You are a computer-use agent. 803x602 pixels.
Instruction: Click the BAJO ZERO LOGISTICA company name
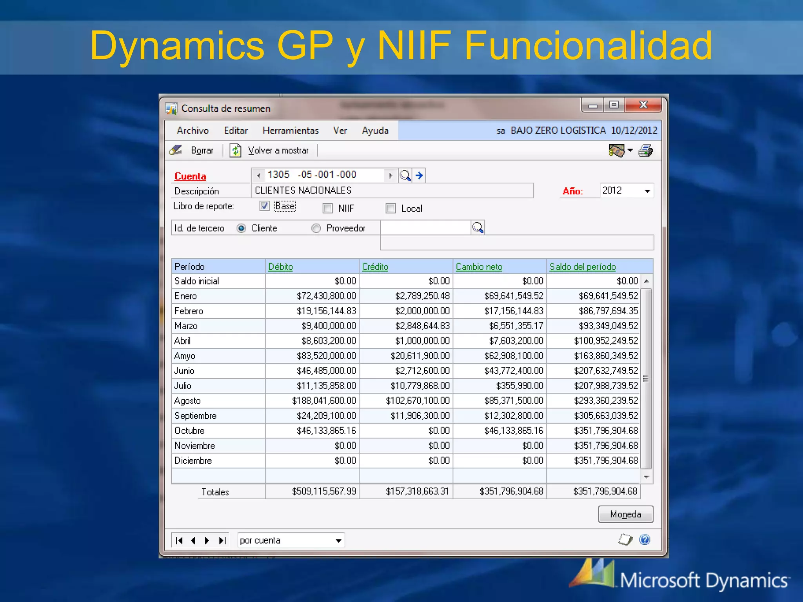tap(558, 131)
